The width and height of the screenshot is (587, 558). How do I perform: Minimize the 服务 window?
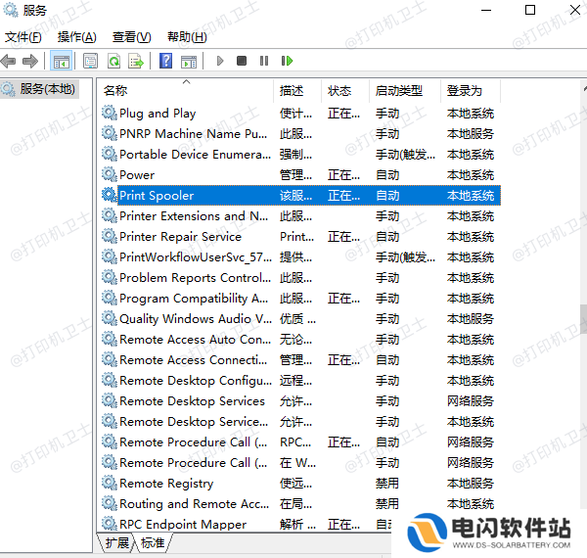pyautogui.click(x=486, y=10)
